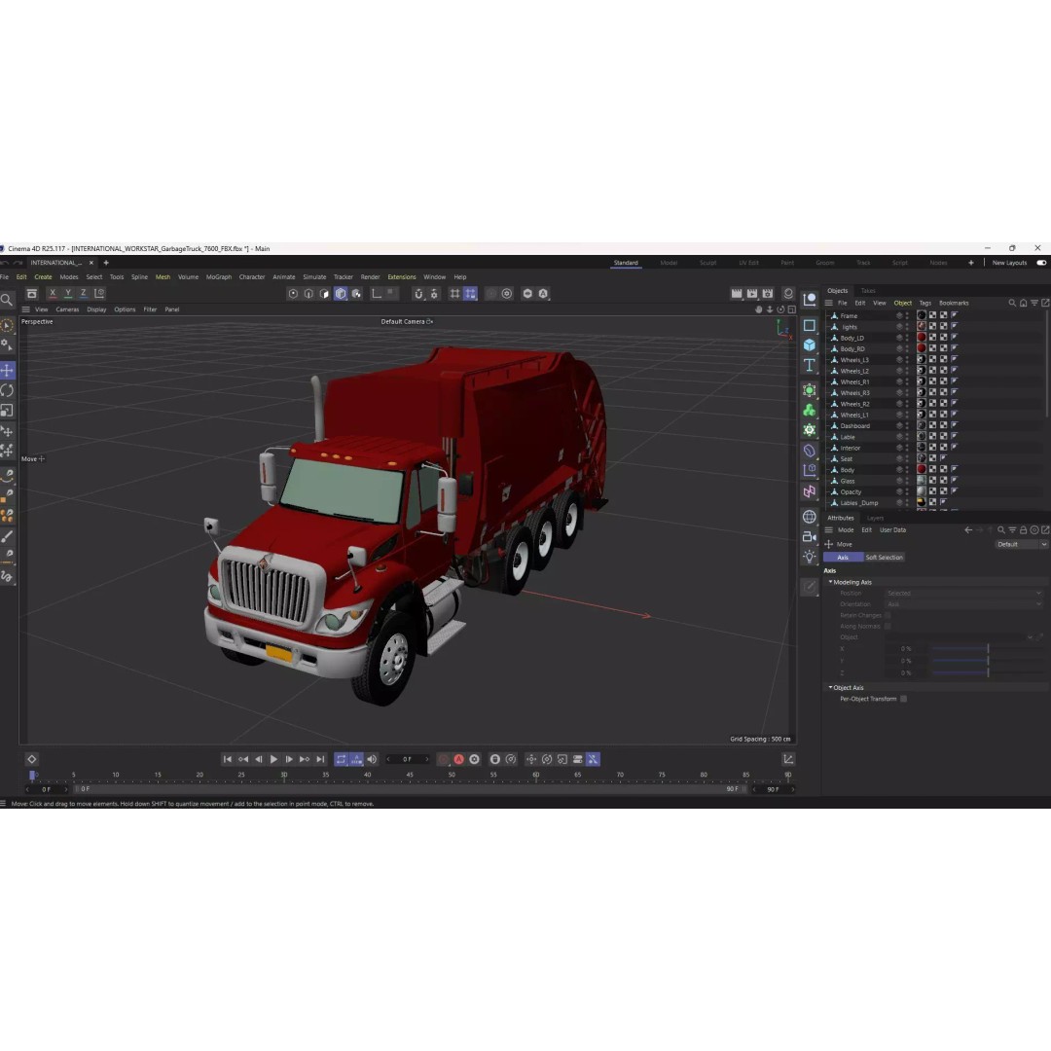
Task: Switch to Layers tab in Attributes
Action: pyautogui.click(x=876, y=518)
